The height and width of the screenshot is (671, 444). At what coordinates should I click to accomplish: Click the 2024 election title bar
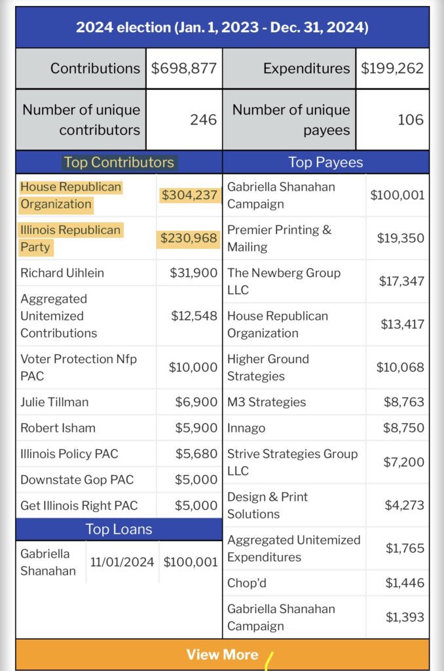click(x=222, y=28)
